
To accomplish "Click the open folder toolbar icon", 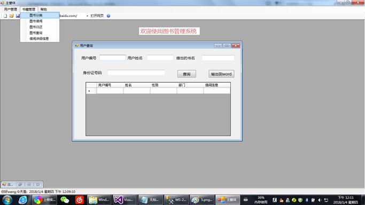I will coord(11,16).
